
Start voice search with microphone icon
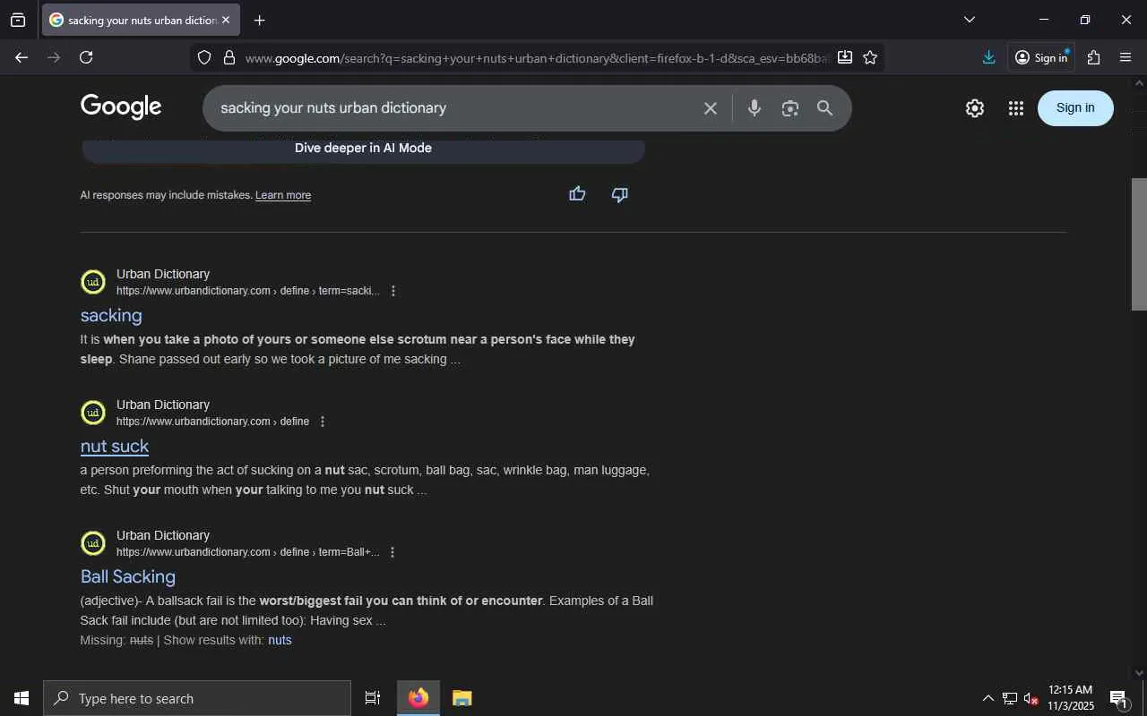755,108
